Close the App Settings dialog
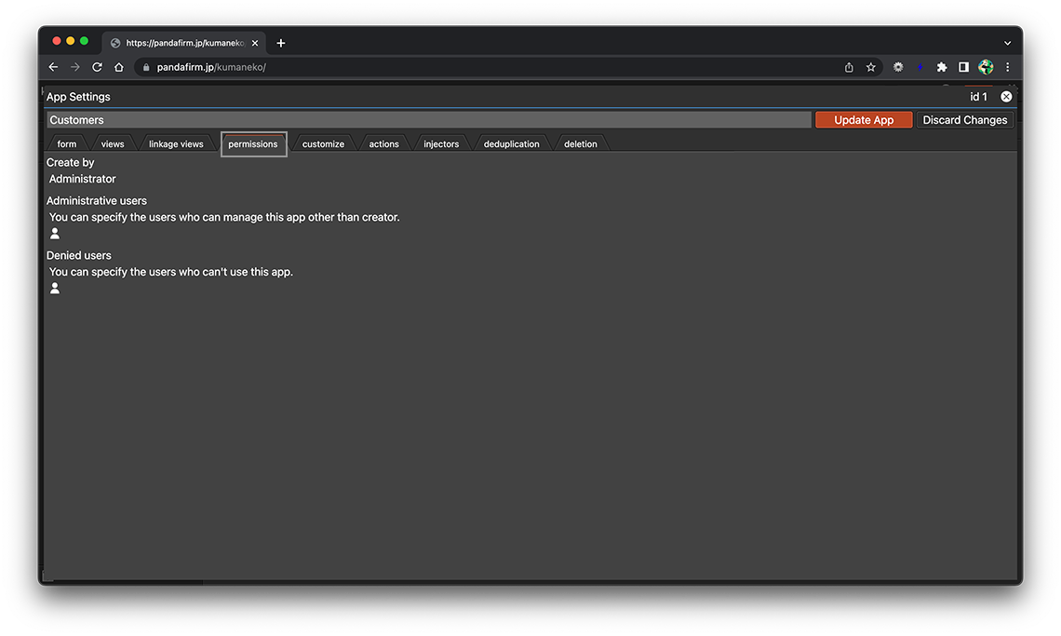The height and width of the screenshot is (636, 1061). [1006, 97]
